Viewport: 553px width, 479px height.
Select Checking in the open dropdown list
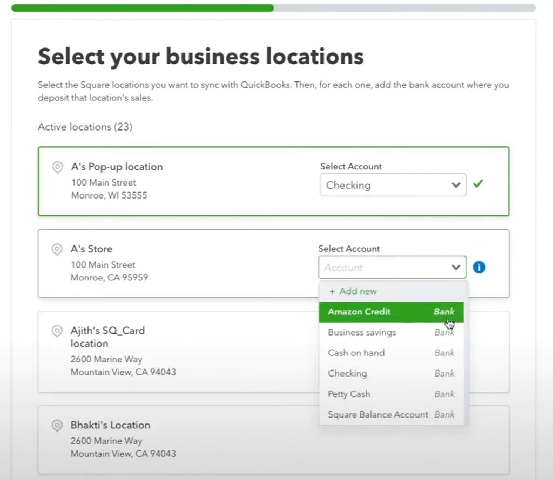[x=392, y=373]
